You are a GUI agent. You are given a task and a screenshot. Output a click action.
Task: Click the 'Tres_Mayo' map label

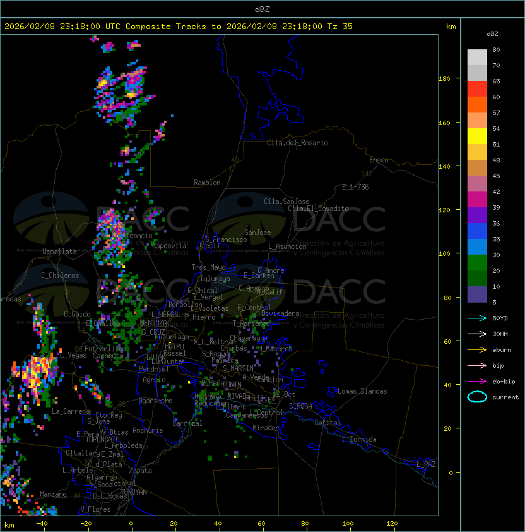[x=208, y=267]
